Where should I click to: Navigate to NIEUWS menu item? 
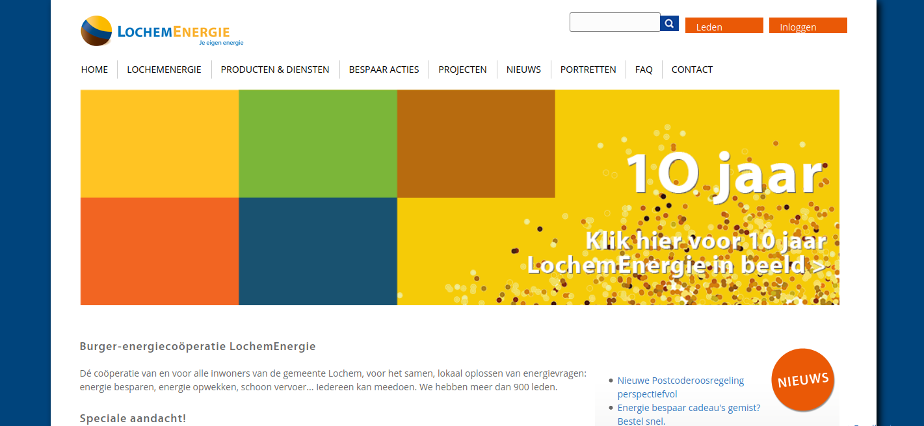click(523, 69)
